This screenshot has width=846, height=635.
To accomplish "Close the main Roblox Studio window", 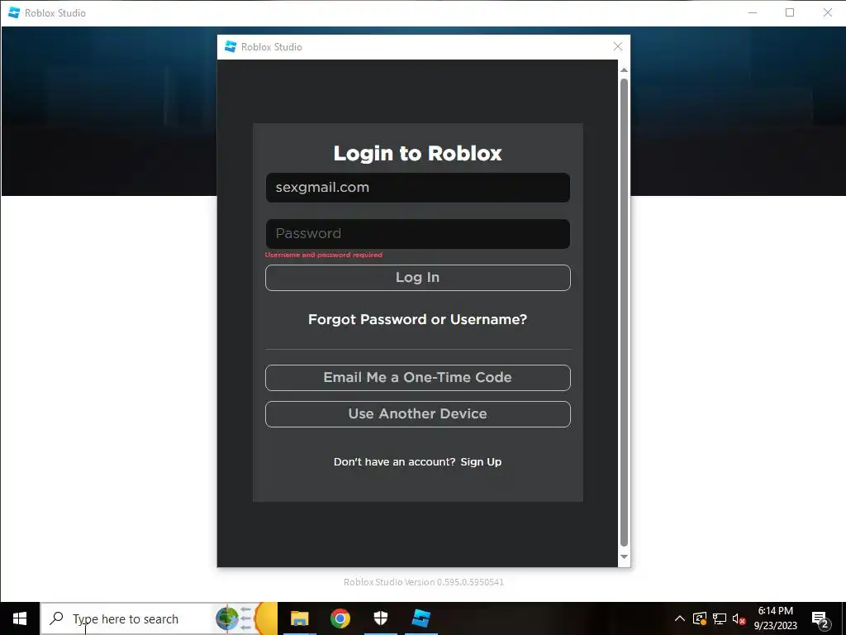I will coord(827,12).
